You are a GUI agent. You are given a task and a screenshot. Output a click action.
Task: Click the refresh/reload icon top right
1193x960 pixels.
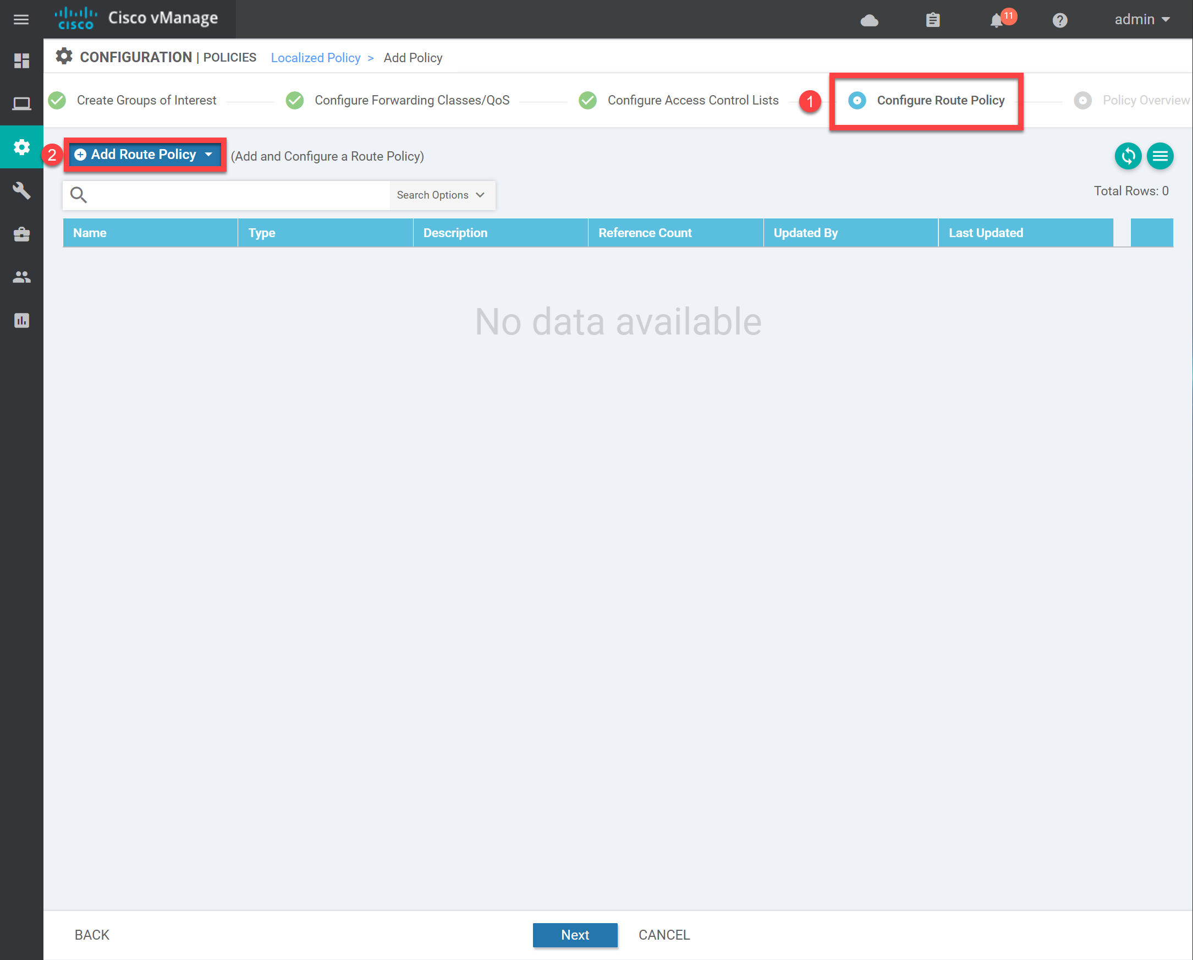(1128, 156)
